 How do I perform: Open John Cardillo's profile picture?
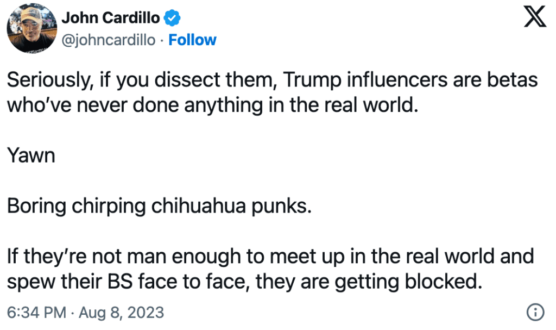(30, 29)
